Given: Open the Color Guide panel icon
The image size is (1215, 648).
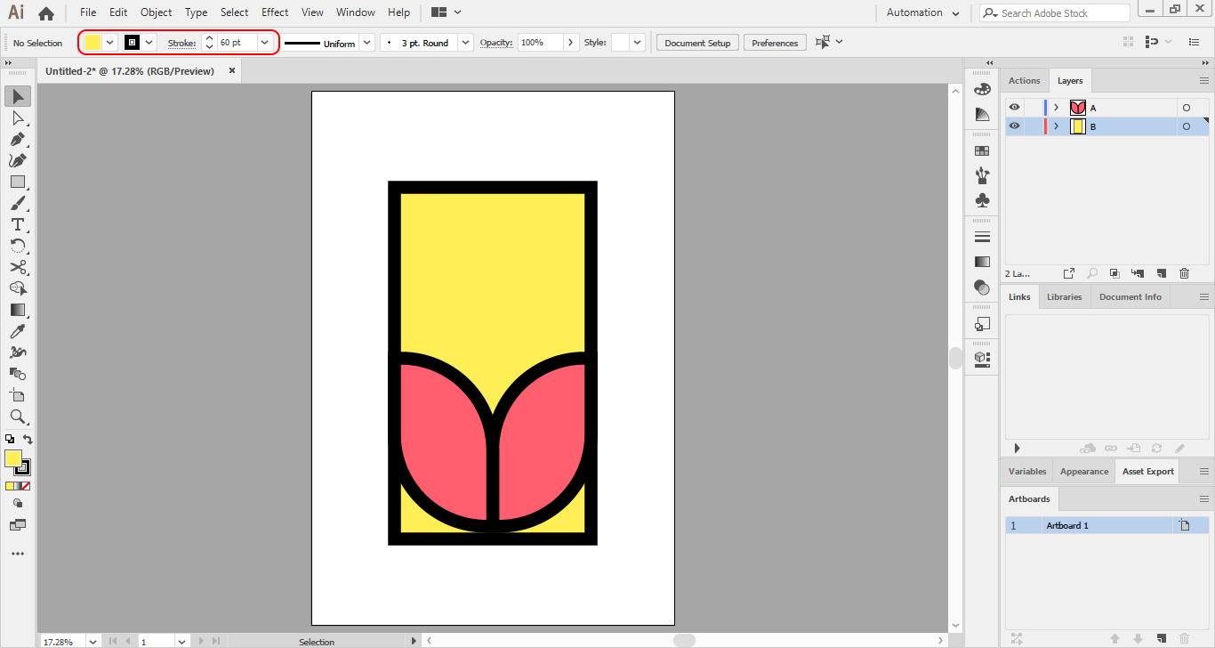Looking at the screenshot, I should [982, 114].
